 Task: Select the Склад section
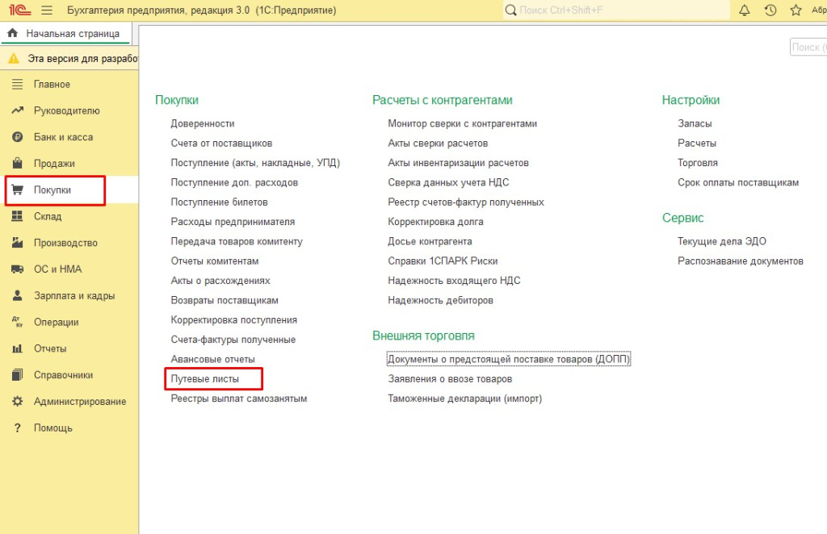[x=48, y=216]
